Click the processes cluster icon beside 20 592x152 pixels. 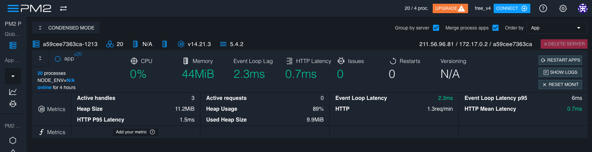click(x=110, y=44)
